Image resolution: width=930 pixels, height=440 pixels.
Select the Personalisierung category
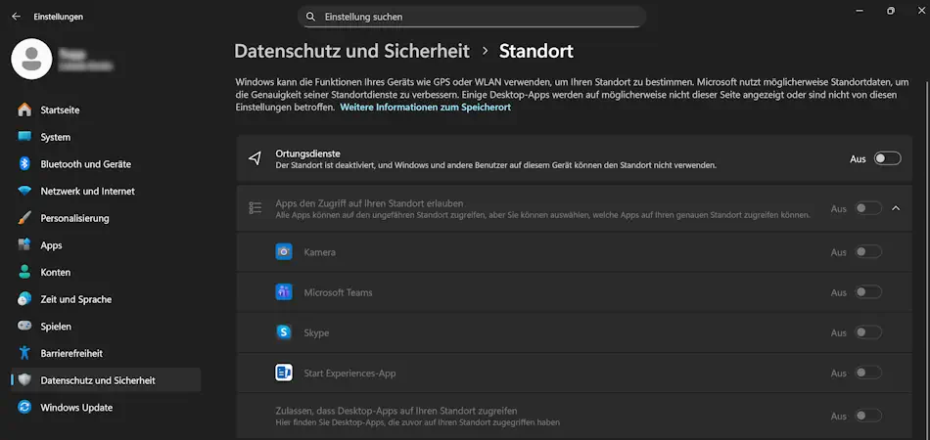click(x=74, y=218)
